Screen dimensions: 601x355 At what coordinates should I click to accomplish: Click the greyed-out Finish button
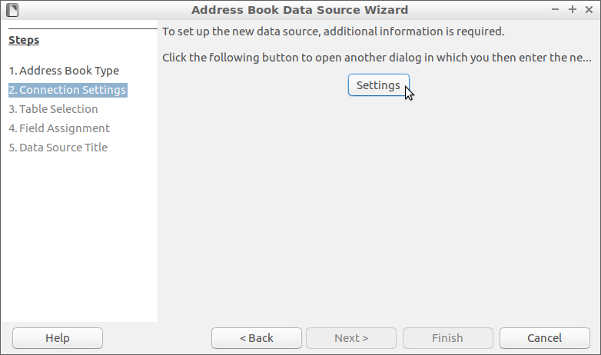[447, 338]
